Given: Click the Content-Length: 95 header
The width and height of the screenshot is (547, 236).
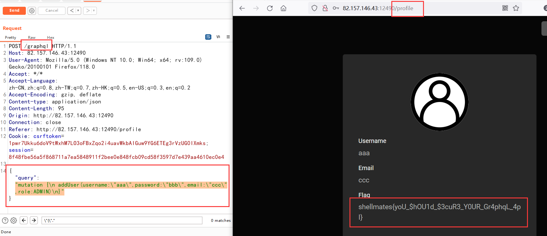Looking at the screenshot, I should (36, 108).
